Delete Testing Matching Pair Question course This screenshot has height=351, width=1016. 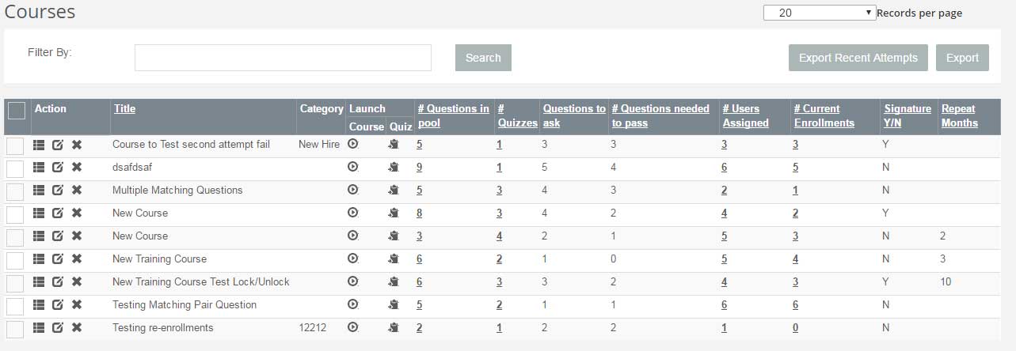[77, 305]
